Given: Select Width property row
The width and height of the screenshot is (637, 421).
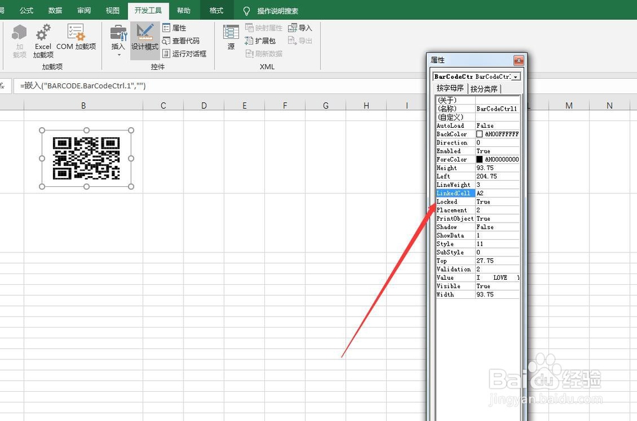Looking at the screenshot, I should coord(478,294).
